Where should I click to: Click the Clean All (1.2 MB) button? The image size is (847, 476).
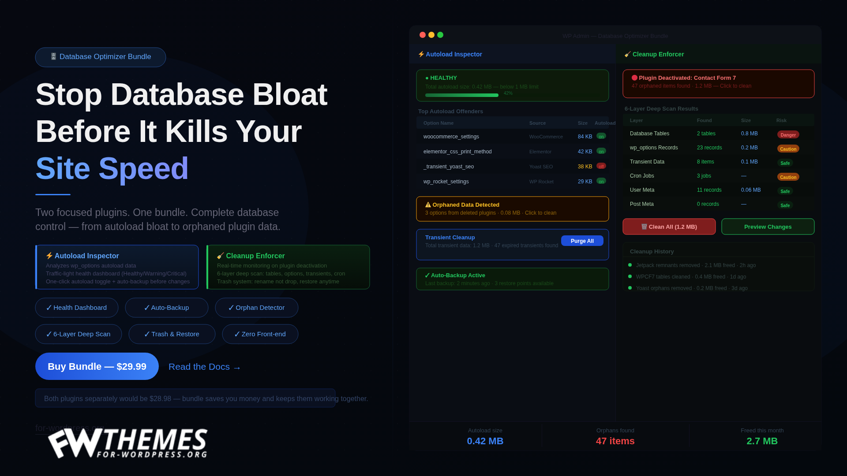click(669, 227)
